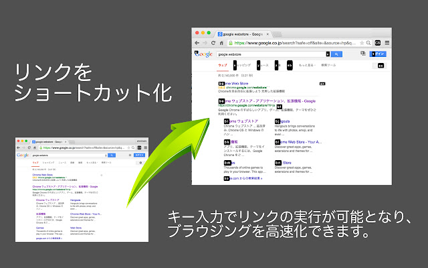Select the 'google webstore - Google' tab in the large window
The image size is (428, 268).
[x=243, y=34]
